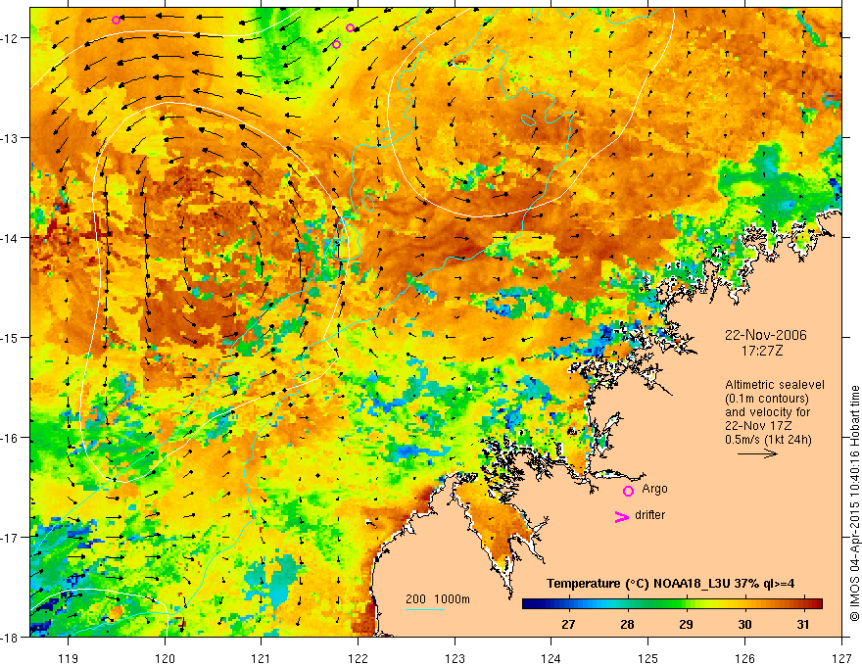Click the colorbar tick label 31
The image size is (862, 666).
pyautogui.click(x=803, y=625)
